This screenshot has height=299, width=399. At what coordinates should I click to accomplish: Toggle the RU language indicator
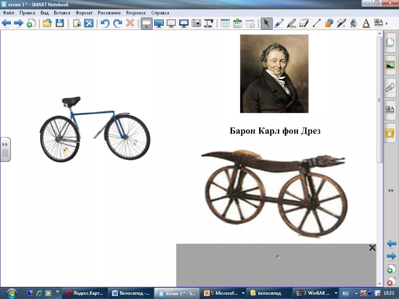[x=345, y=294]
